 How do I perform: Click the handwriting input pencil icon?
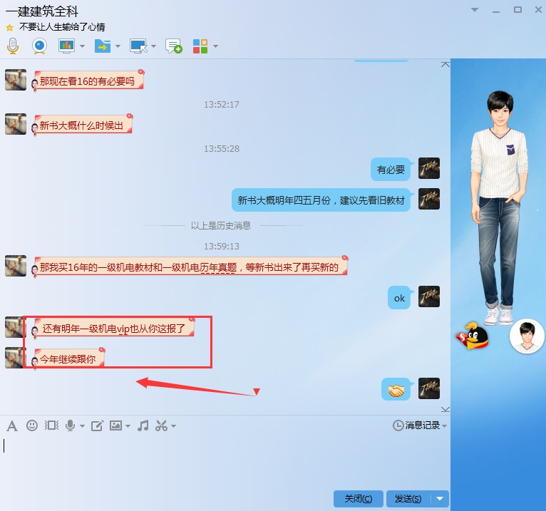(x=97, y=425)
